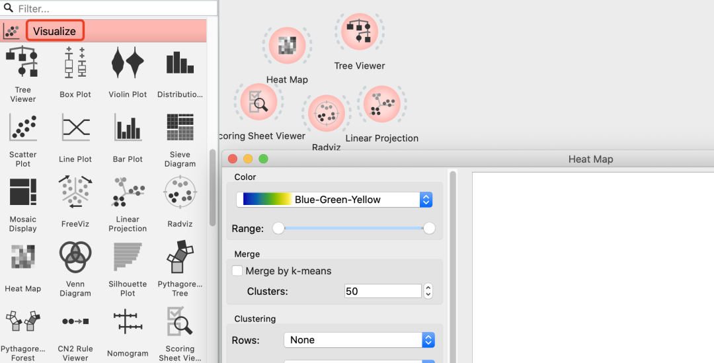This screenshot has width=714, height=363.
Task: Select the Distributions widget
Action: click(180, 73)
